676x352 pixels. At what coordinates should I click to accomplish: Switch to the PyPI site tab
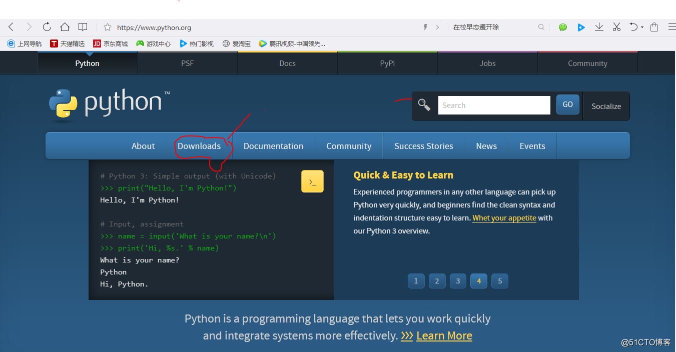(x=388, y=63)
